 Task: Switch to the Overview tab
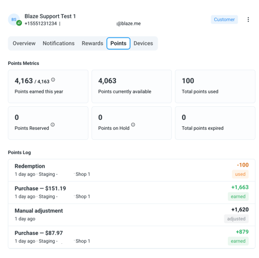tap(24, 43)
